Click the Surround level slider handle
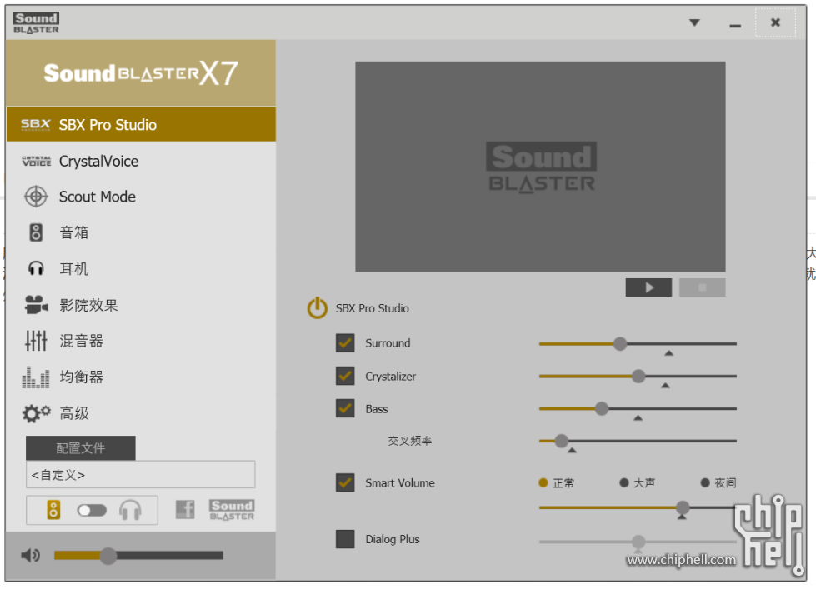This screenshot has height=589, width=816. 620,344
